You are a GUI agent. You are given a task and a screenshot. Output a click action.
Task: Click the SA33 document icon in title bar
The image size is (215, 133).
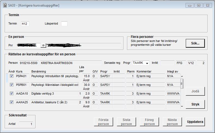tap(5, 5)
